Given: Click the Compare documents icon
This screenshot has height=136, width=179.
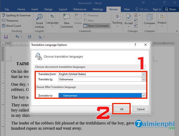Looking at the screenshot, I should coord(149,17).
